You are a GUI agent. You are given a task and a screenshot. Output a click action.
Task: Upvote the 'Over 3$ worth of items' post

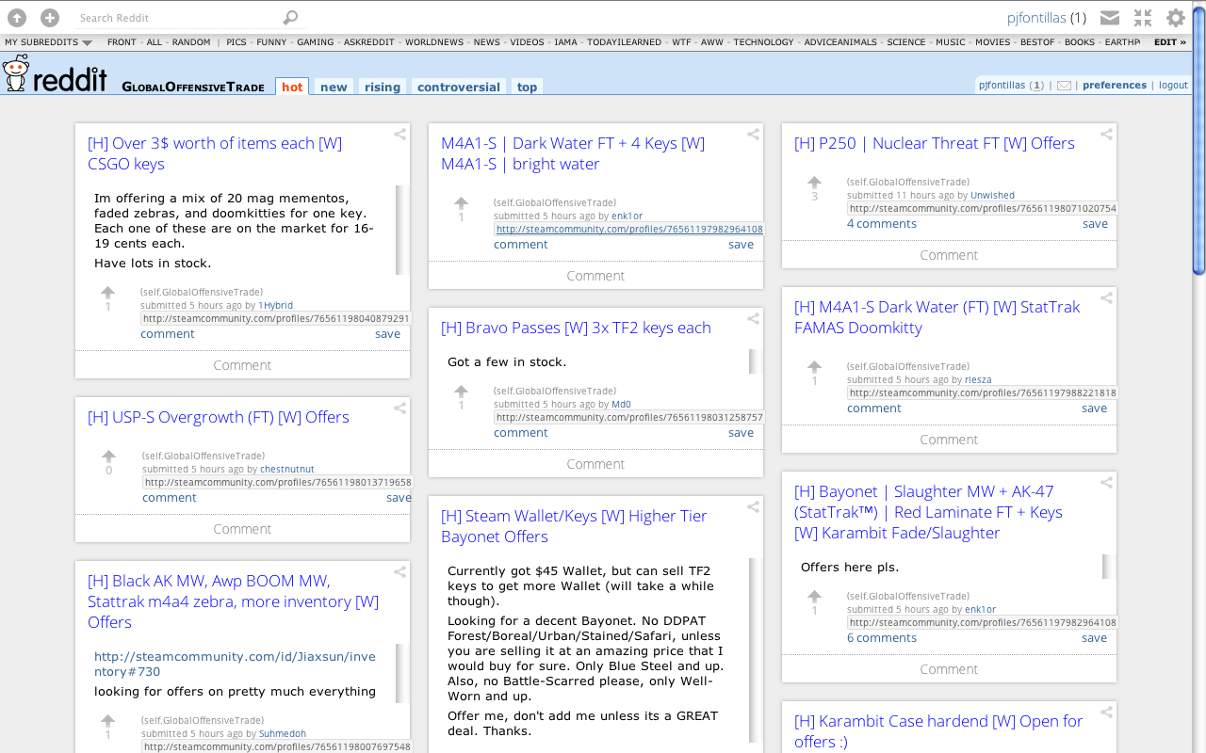point(107,293)
